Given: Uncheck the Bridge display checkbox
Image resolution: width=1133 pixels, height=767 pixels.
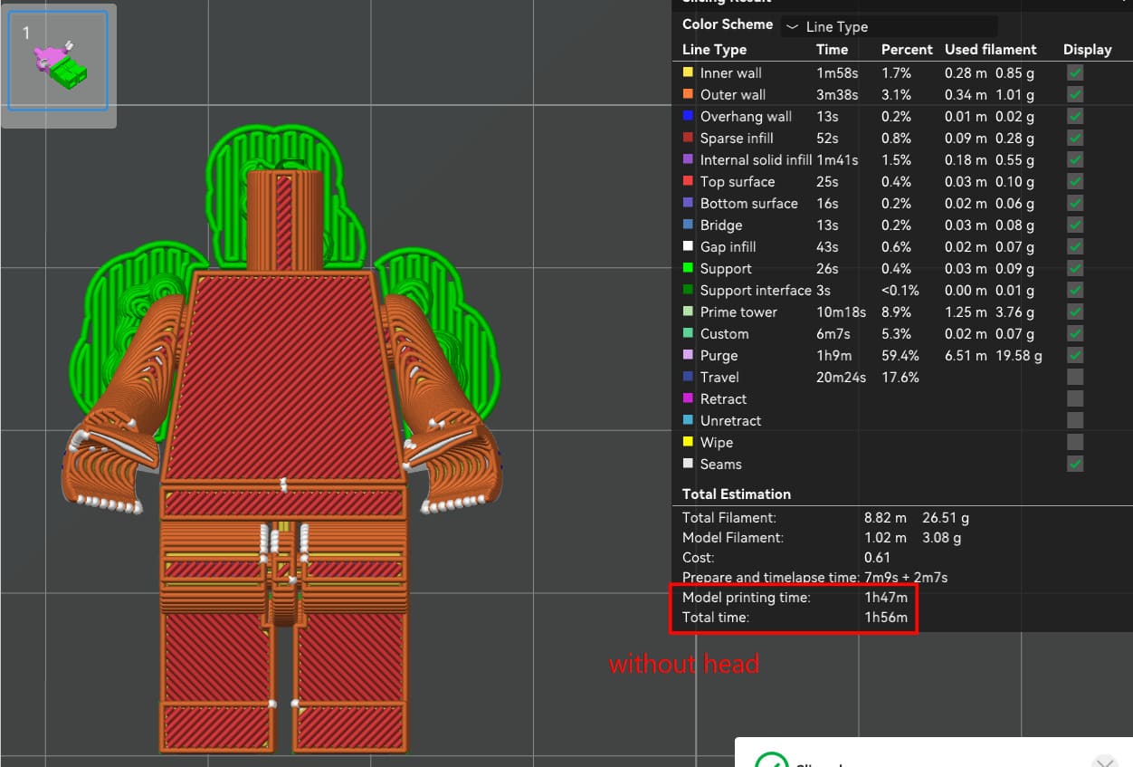Looking at the screenshot, I should coord(1075,225).
